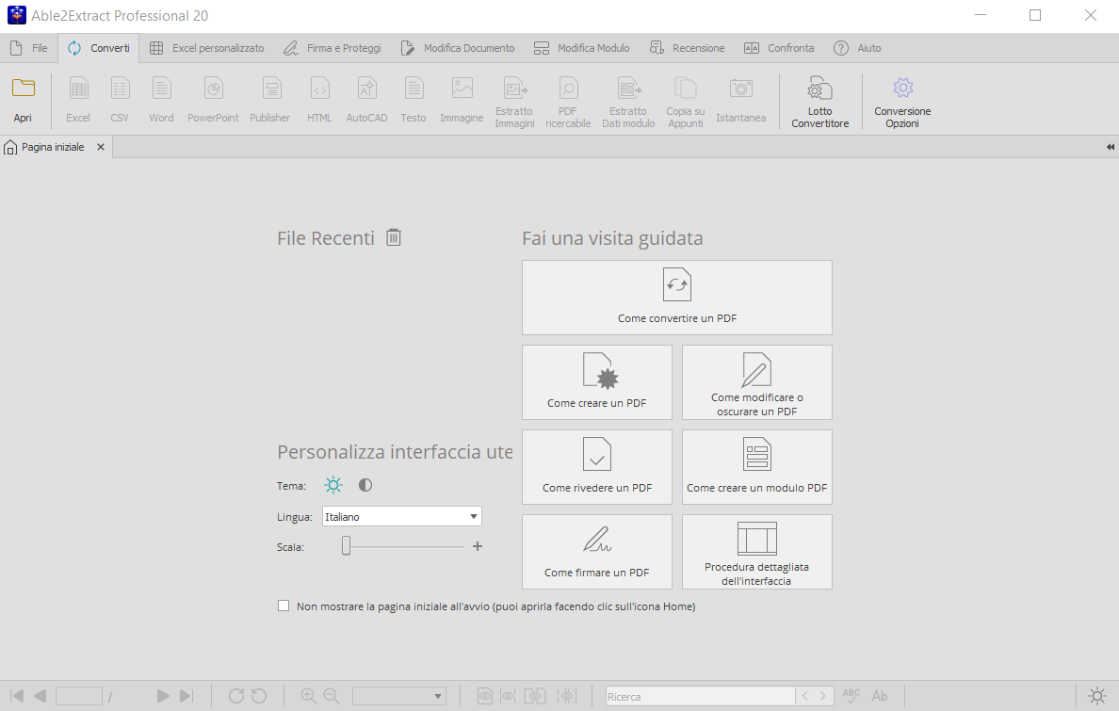Clear File Recenti with trash icon

point(393,237)
